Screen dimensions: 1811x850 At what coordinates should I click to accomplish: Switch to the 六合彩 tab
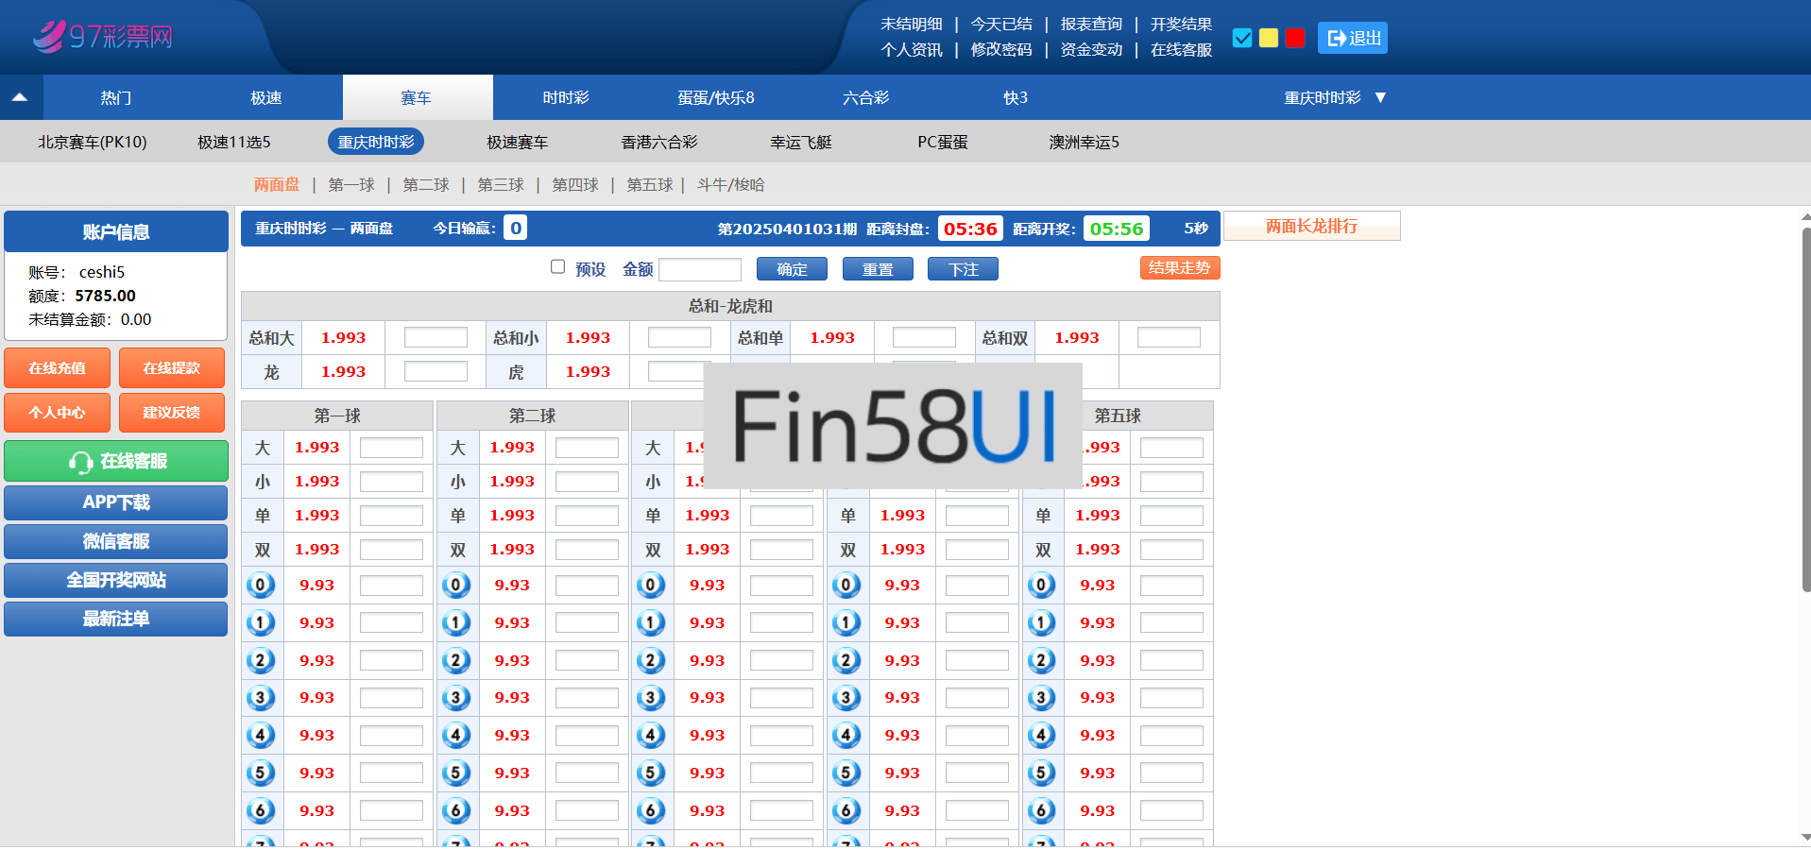pos(865,98)
